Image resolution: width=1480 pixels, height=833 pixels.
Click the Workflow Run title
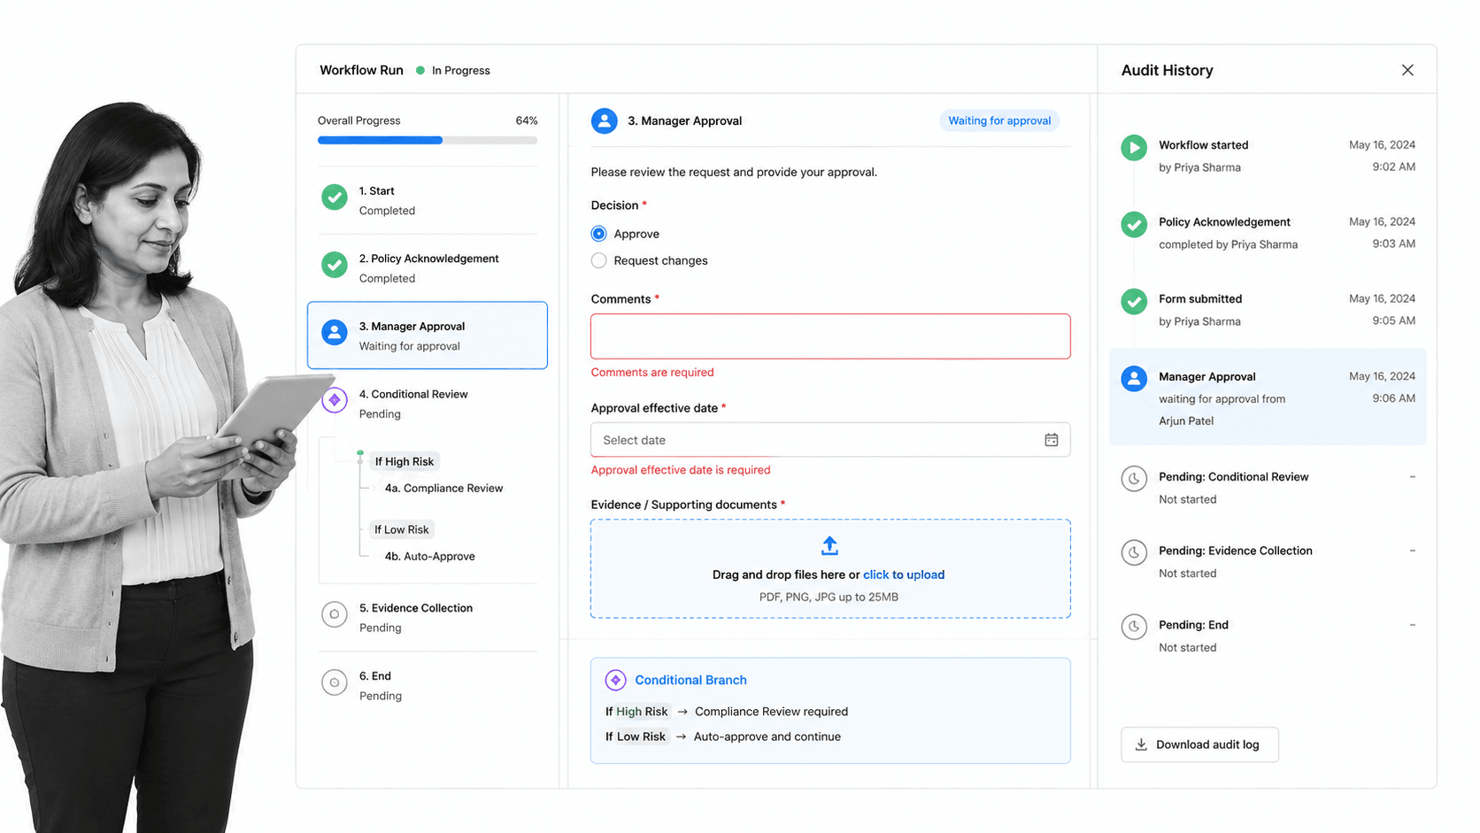coord(361,70)
